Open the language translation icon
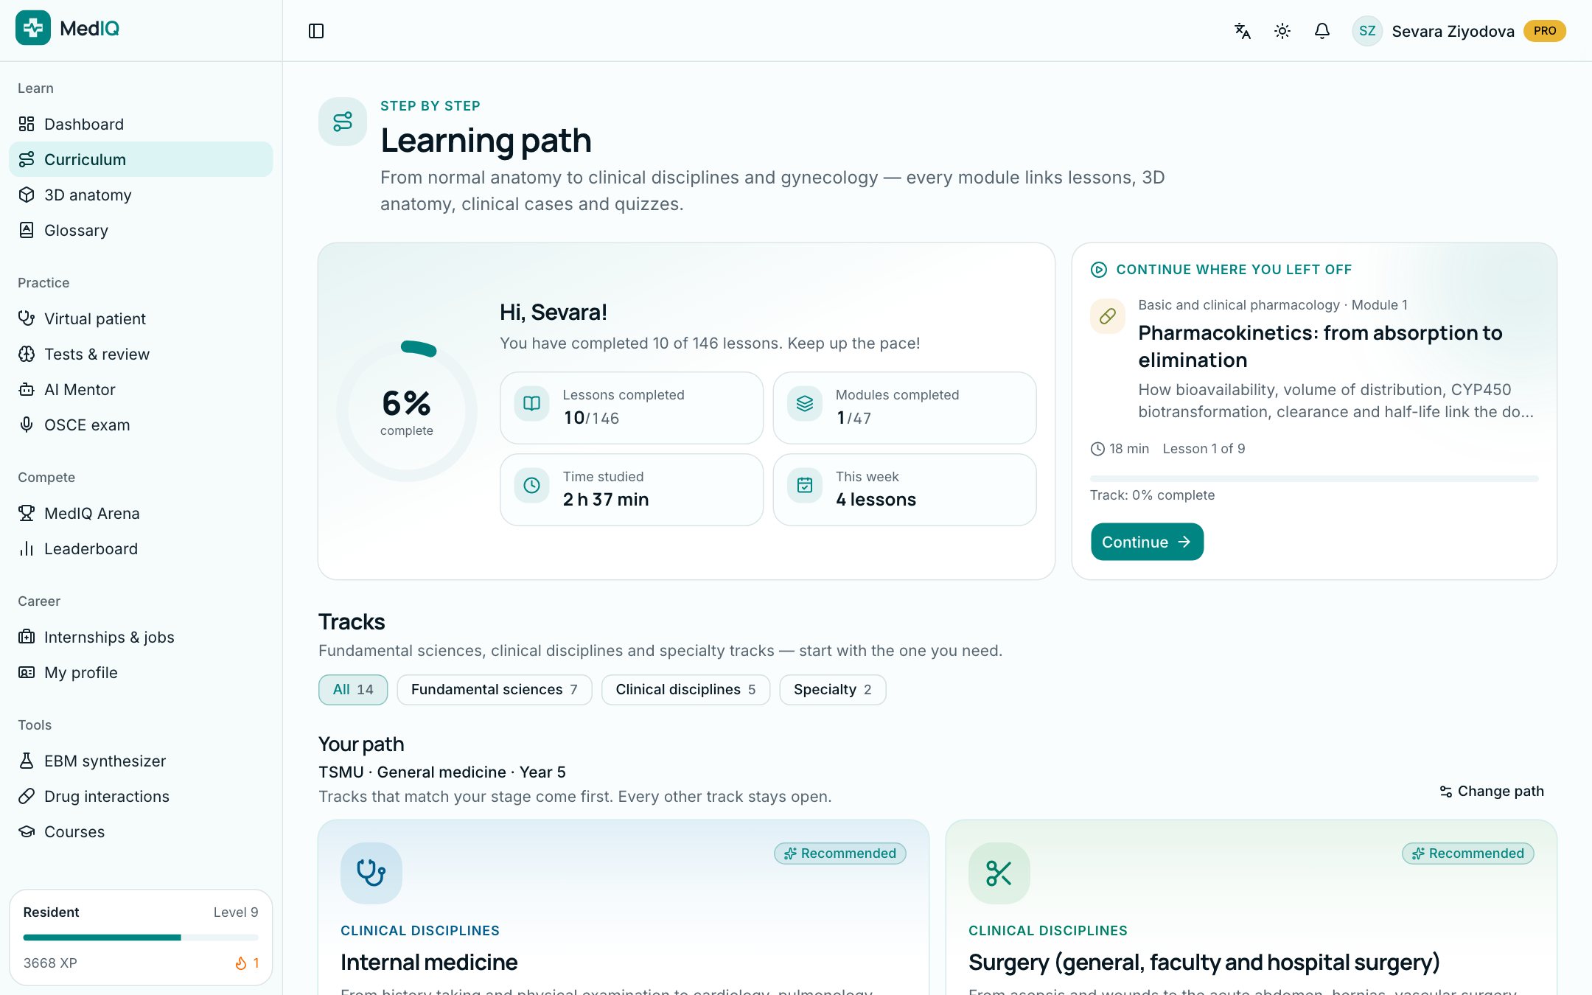 point(1243,31)
